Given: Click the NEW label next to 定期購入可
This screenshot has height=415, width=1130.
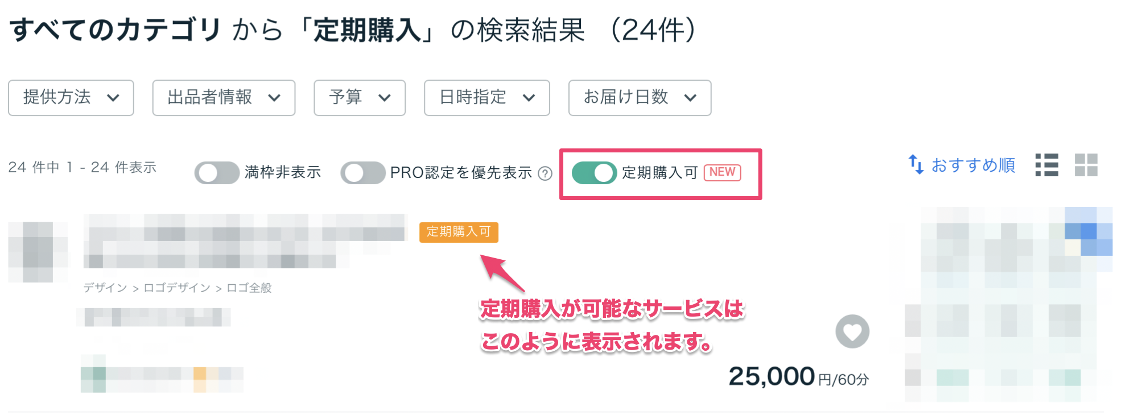Looking at the screenshot, I should tap(721, 172).
